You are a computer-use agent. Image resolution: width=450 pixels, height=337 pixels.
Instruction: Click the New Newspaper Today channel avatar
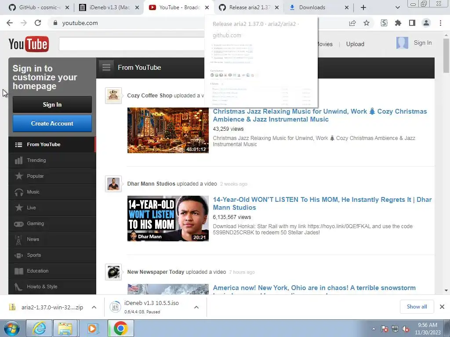pyautogui.click(x=113, y=272)
